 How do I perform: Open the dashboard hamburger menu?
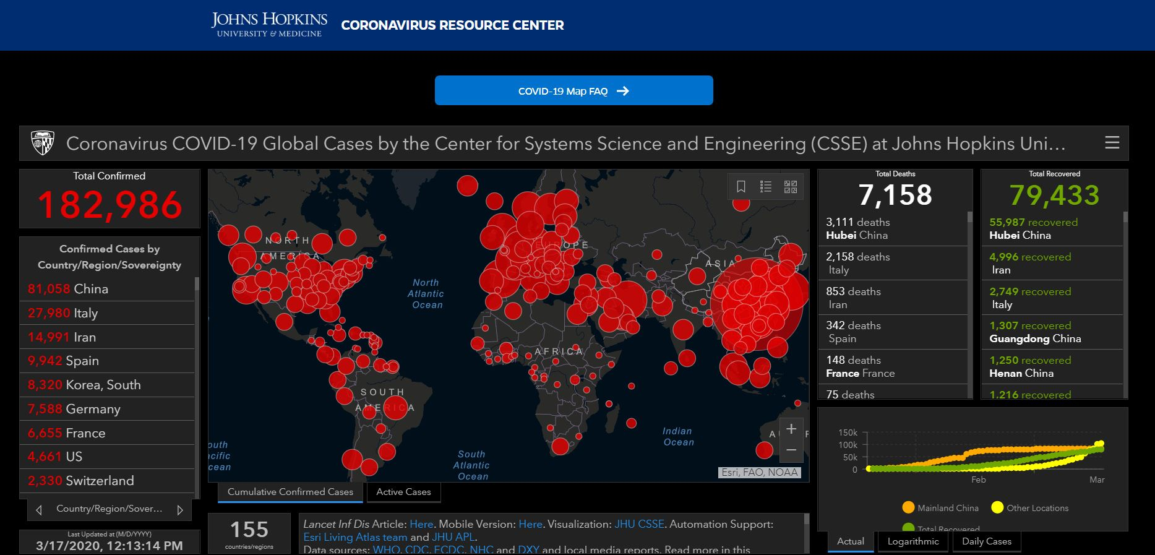pos(1112,143)
